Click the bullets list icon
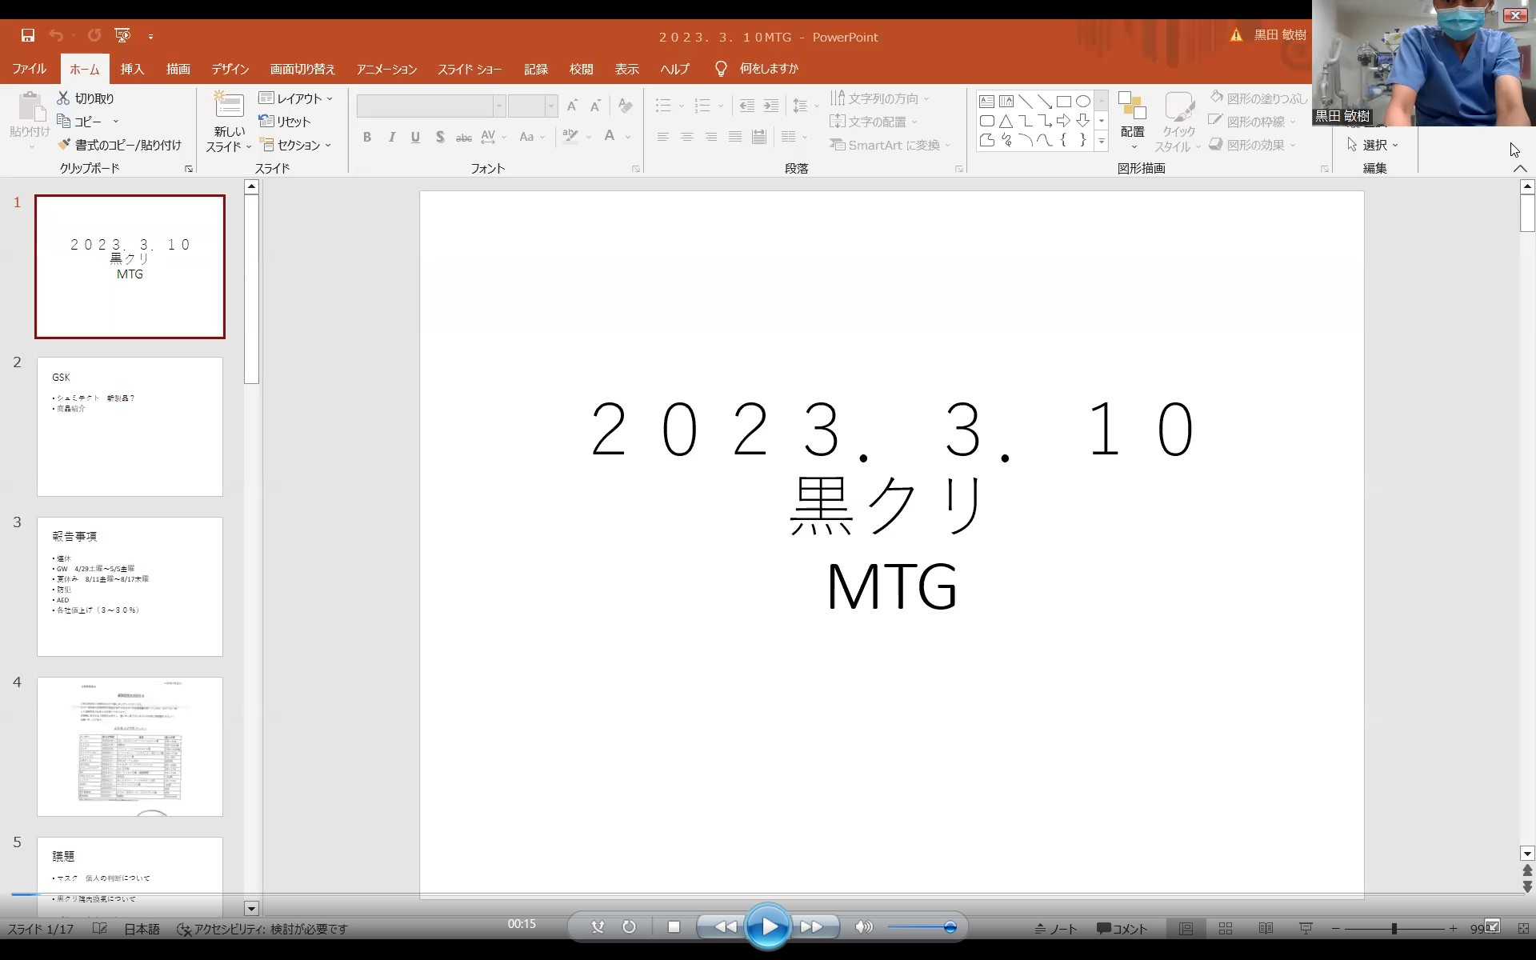Image resolution: width=1536 pixels, height=960 pixels. (x=663, y=106)
